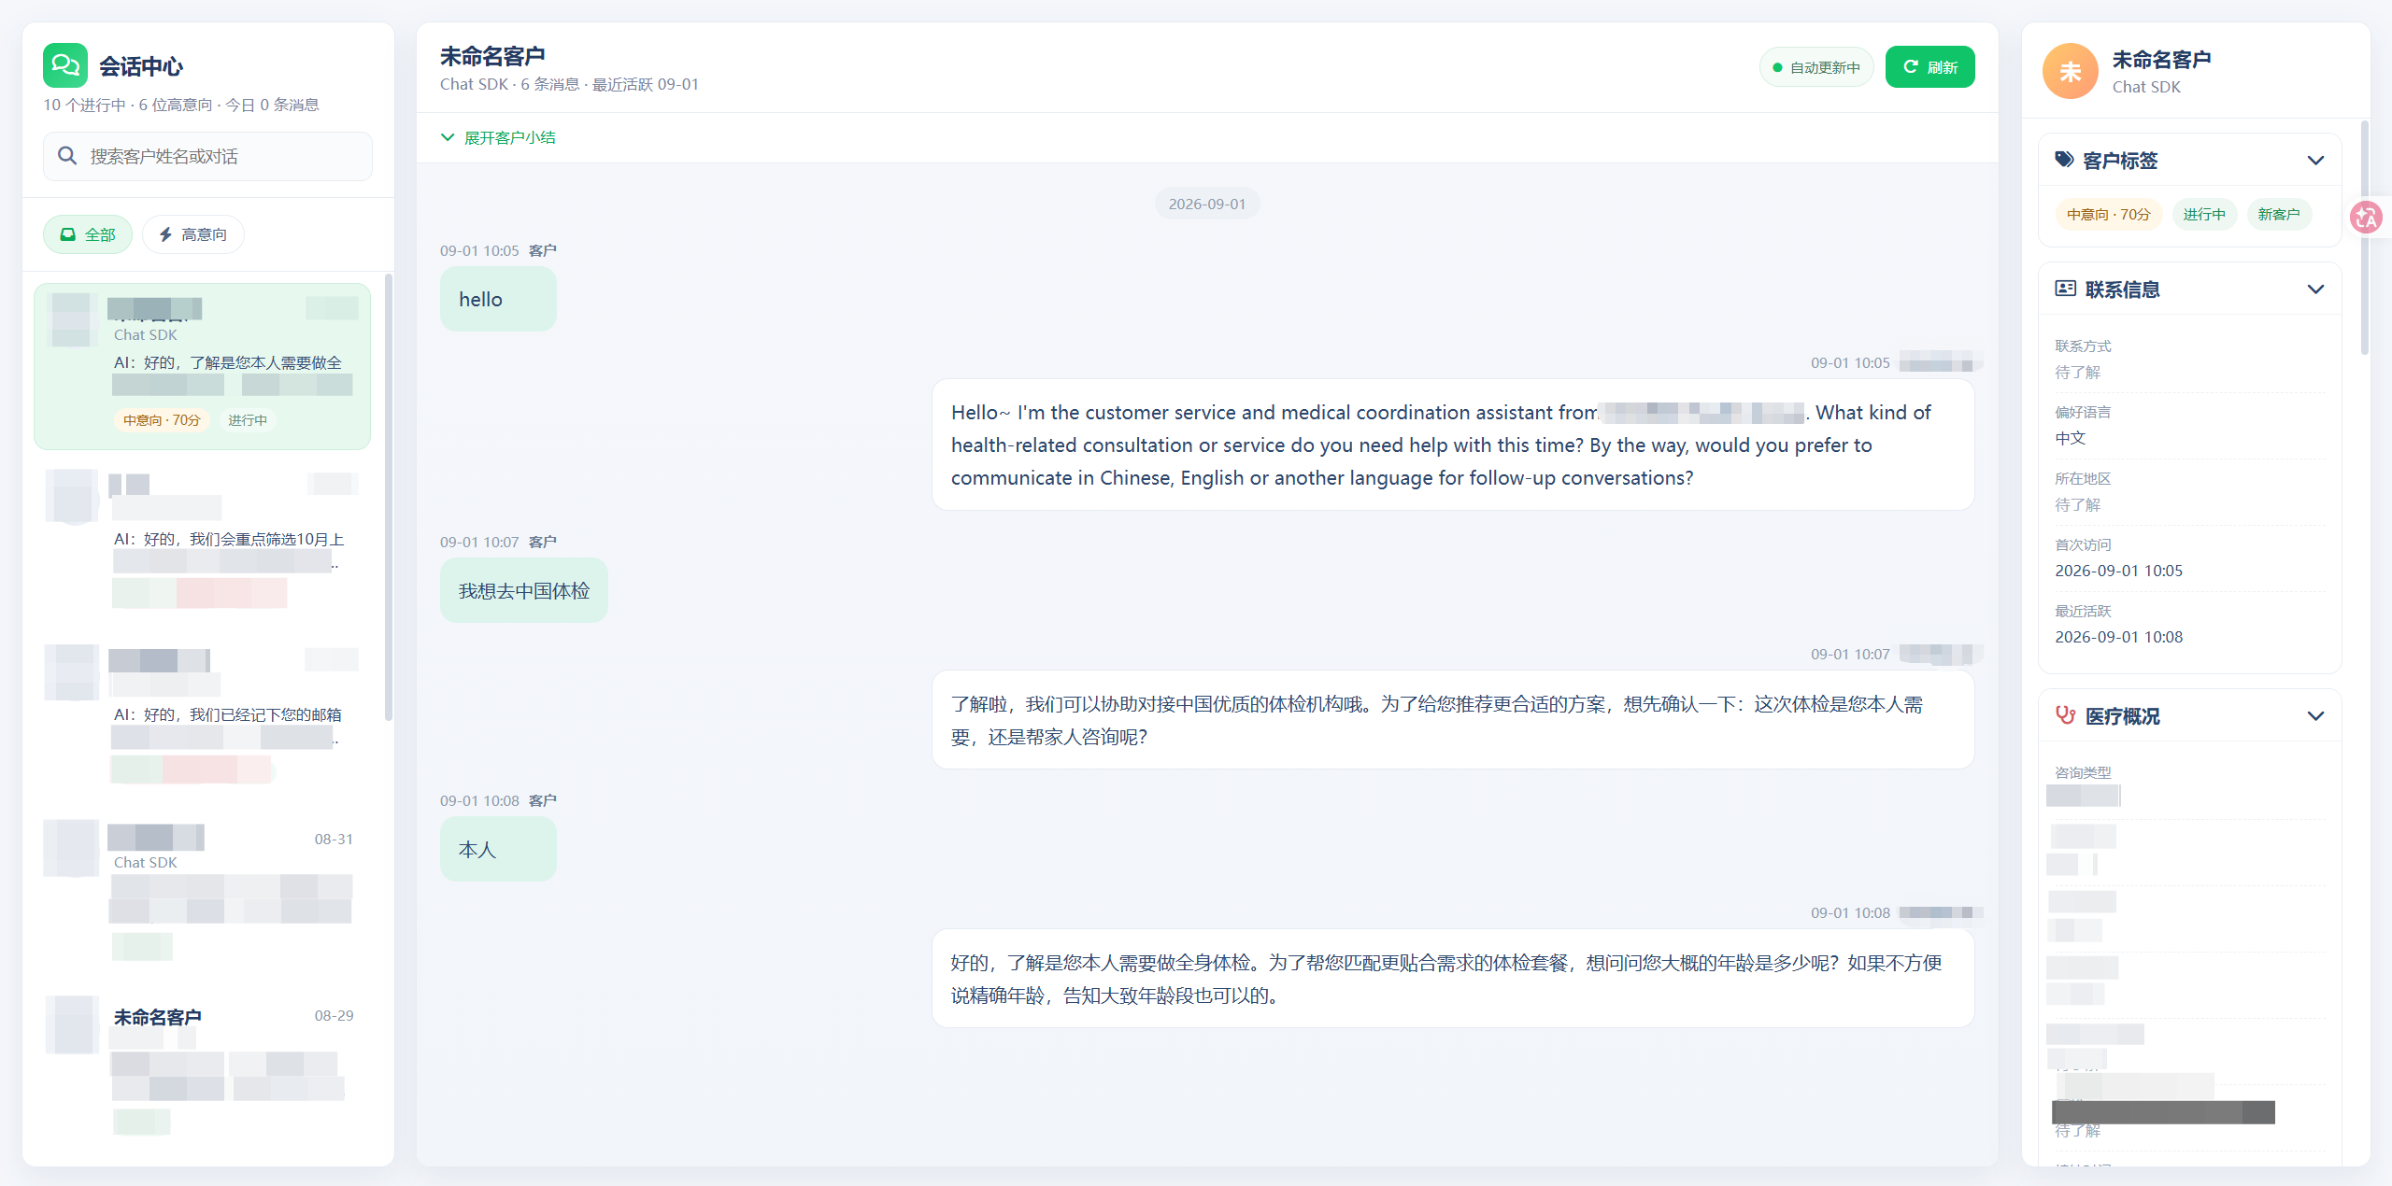2392x1186 pixels.
Task: Open conversation about 我们会重点筛选10月上
Action: (x=202, y=542)
